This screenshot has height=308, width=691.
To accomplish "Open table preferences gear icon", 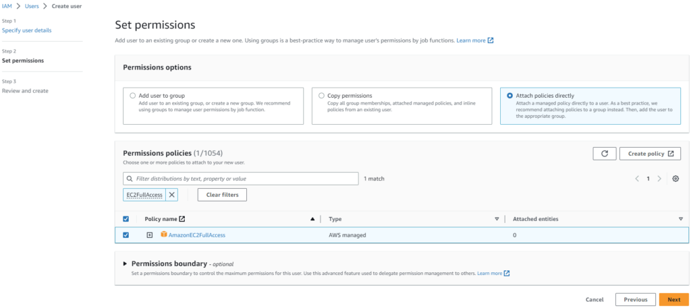I will tap(675, 179).
